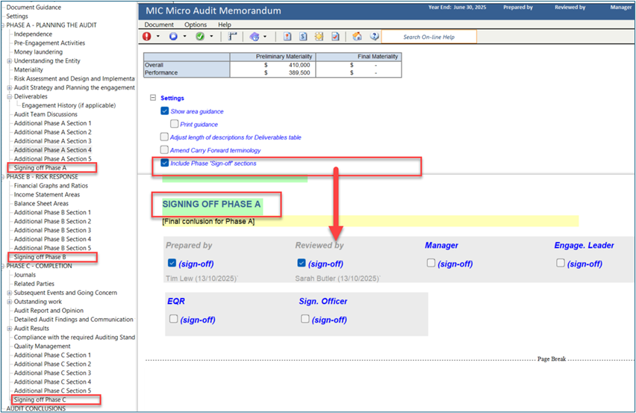Viewport: 636px width, 413px height.
Task: Click the question mark help icon
Action: click(374, 37)
